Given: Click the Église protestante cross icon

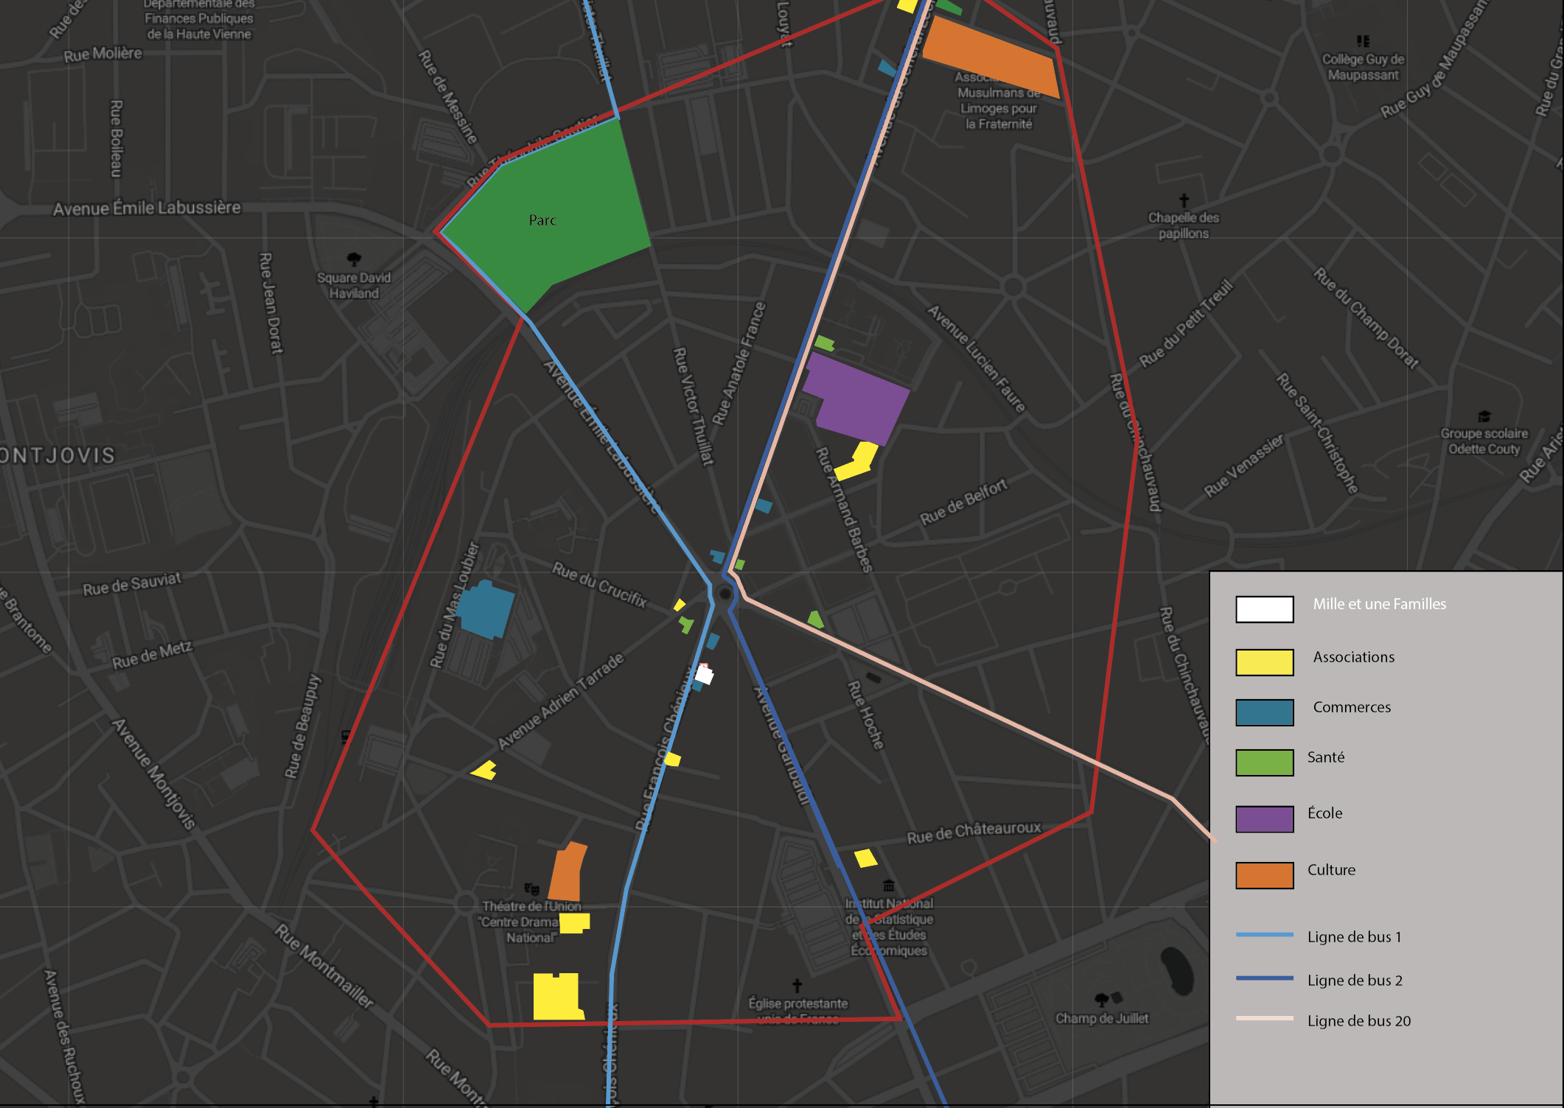Looking at the screenshot, I should tap(797, 986).
